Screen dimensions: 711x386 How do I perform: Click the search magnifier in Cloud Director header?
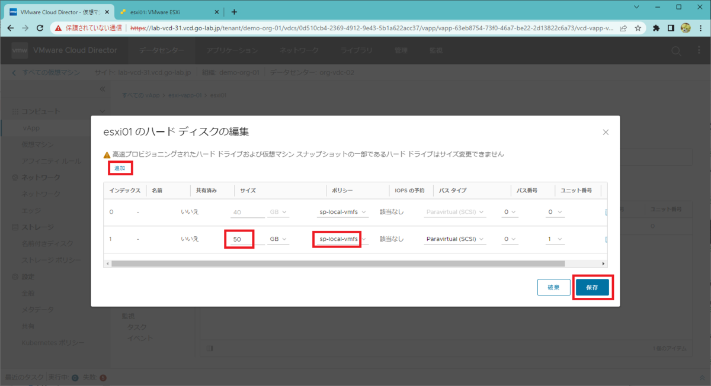point(676,52)
